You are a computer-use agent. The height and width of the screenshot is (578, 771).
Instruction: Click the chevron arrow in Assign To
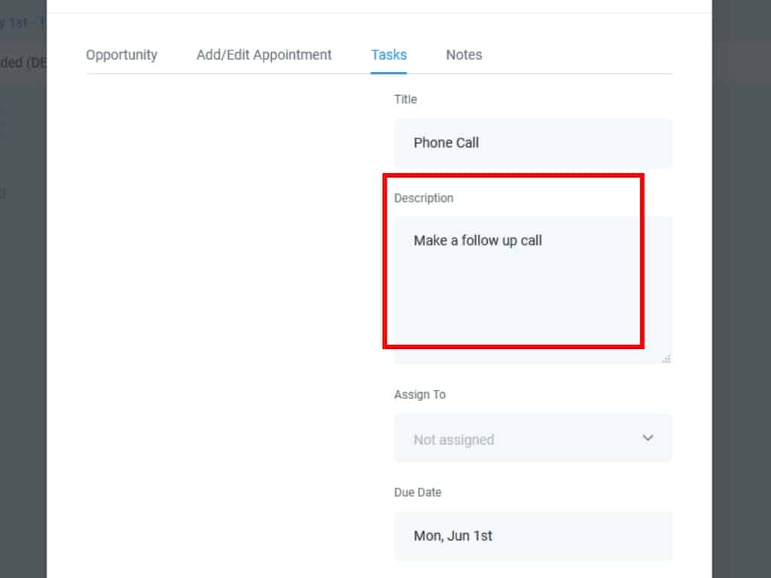[x=648, y=438]
